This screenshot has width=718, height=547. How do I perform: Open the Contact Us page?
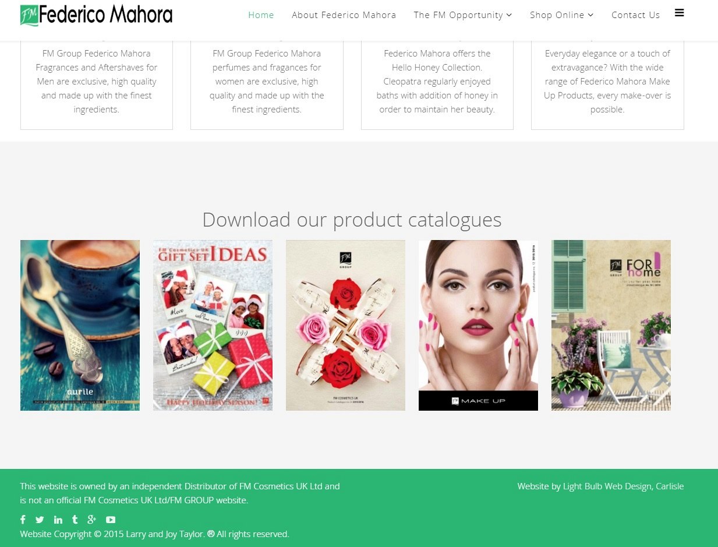[x=636, y=15]
